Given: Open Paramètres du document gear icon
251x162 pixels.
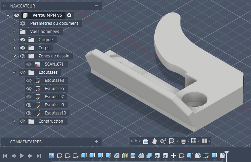Looking at the screenshot, I should click(23, 23).
